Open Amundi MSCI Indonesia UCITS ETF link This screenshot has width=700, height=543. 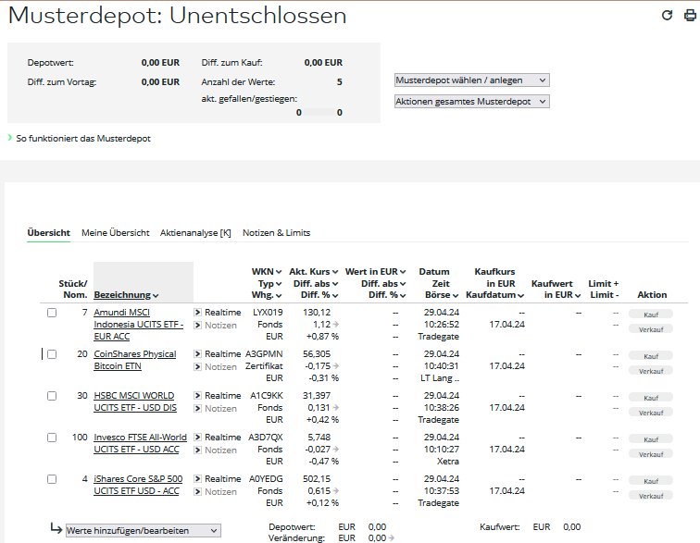pos(138,325)
